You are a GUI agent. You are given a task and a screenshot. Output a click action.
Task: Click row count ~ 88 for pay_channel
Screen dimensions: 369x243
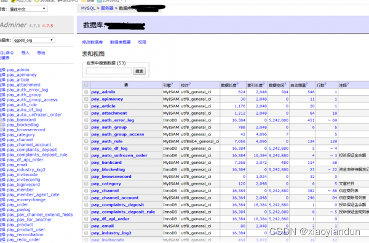pos(332,191)
